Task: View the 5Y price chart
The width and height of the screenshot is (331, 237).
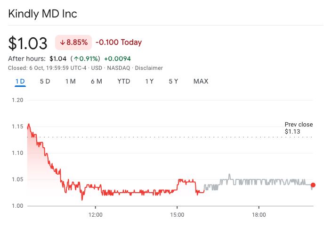Action: (x=173, y=81)
